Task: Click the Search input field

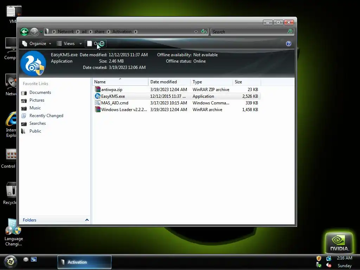Action: [249, 32]
